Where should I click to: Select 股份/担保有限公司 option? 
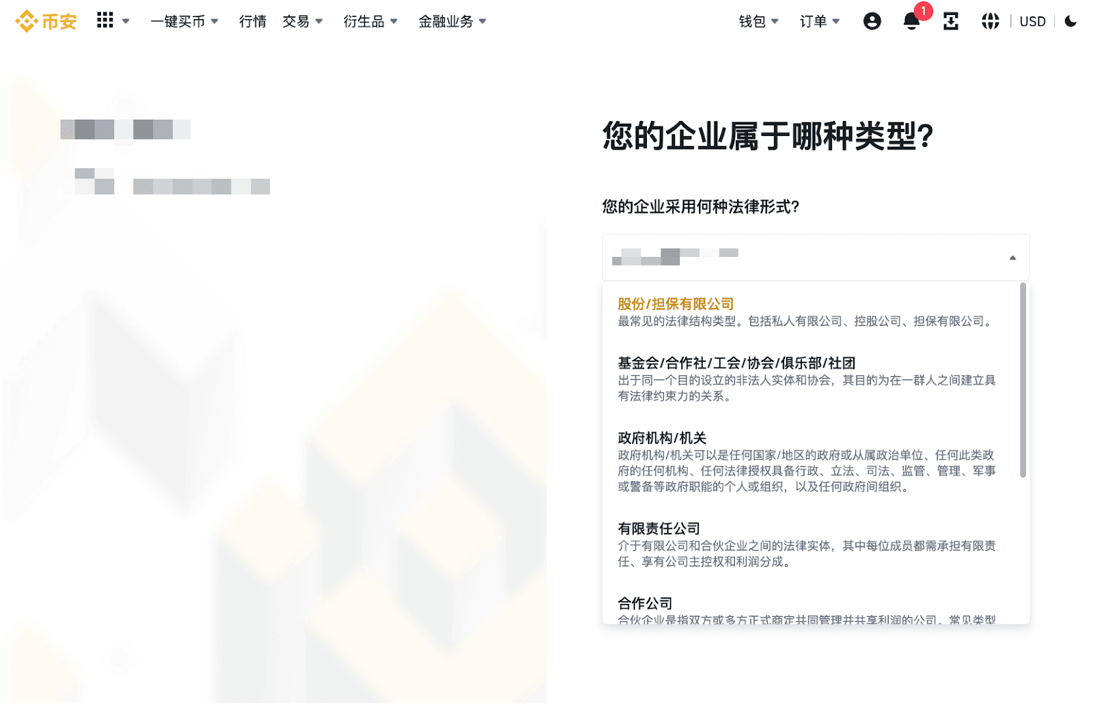tap(676, 304)
